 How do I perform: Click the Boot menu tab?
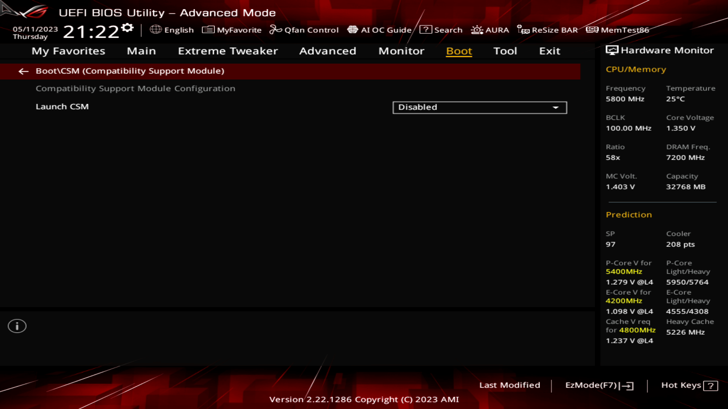(458, 51)
